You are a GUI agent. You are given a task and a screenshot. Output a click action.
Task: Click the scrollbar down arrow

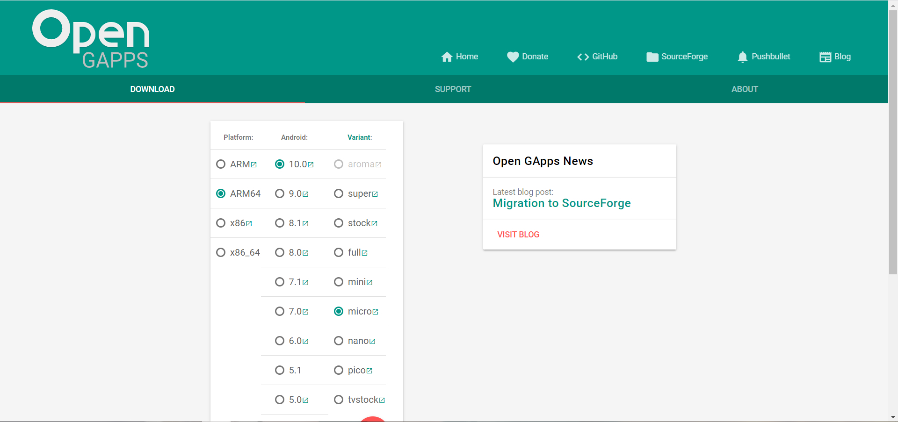point(893,417)
